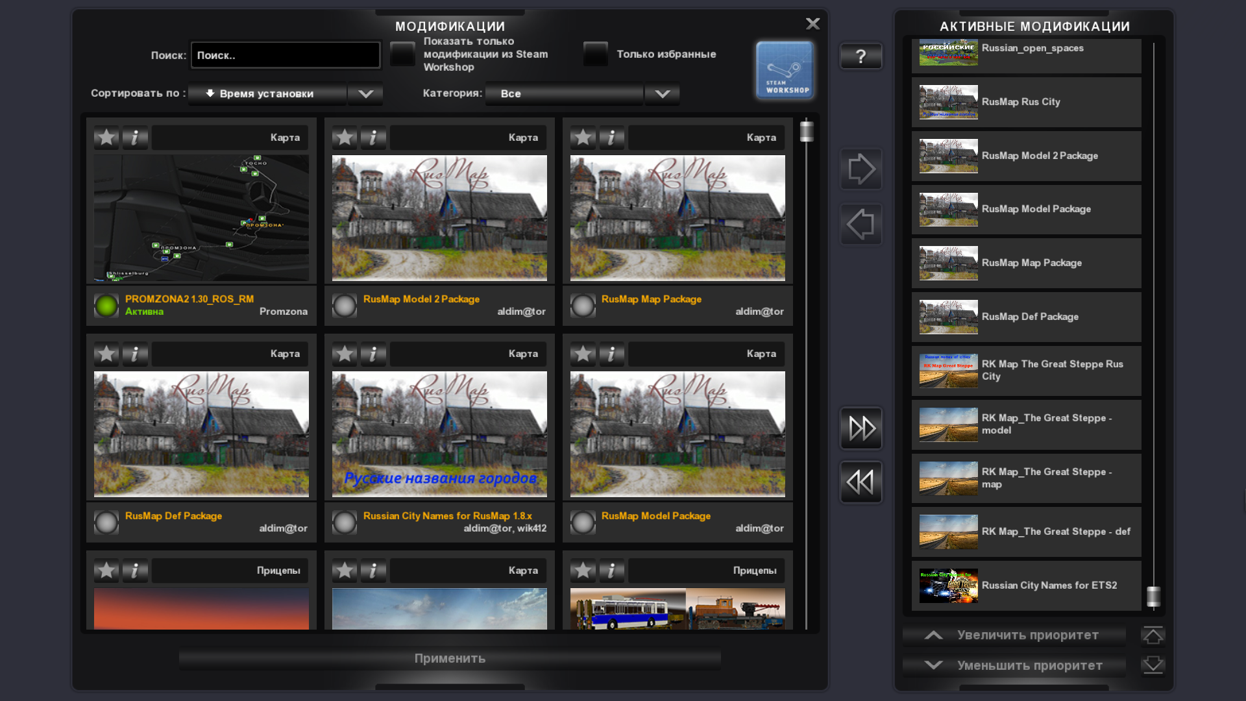Select RusMap Rus City in active mods

(1026, 102)
